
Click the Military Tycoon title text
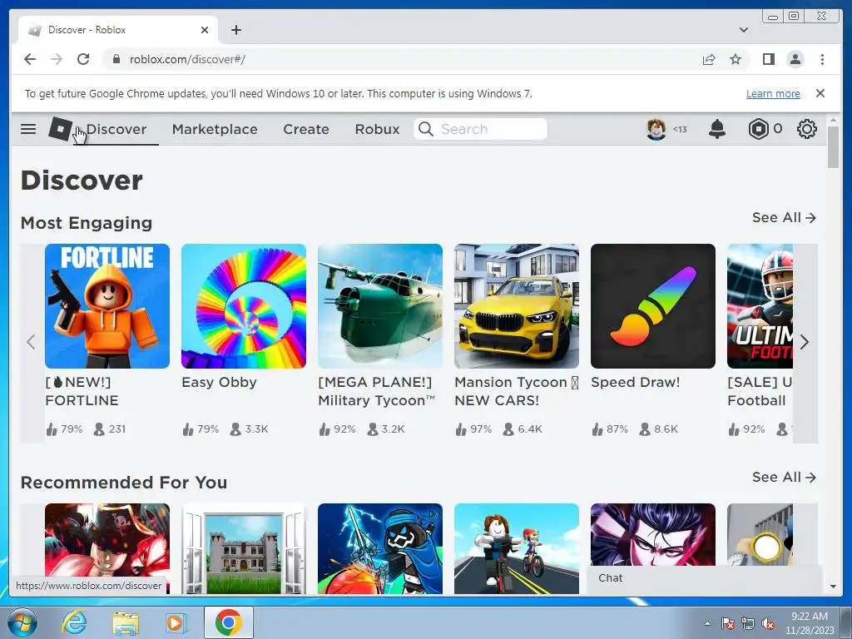pyautogui.click(x=377, y=391)
